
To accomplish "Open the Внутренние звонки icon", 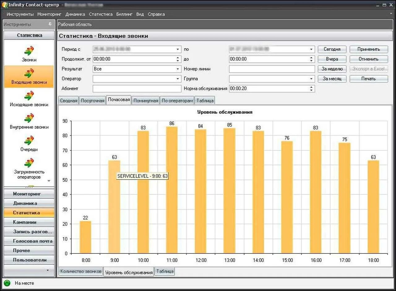I will click(x=29, y=118).
